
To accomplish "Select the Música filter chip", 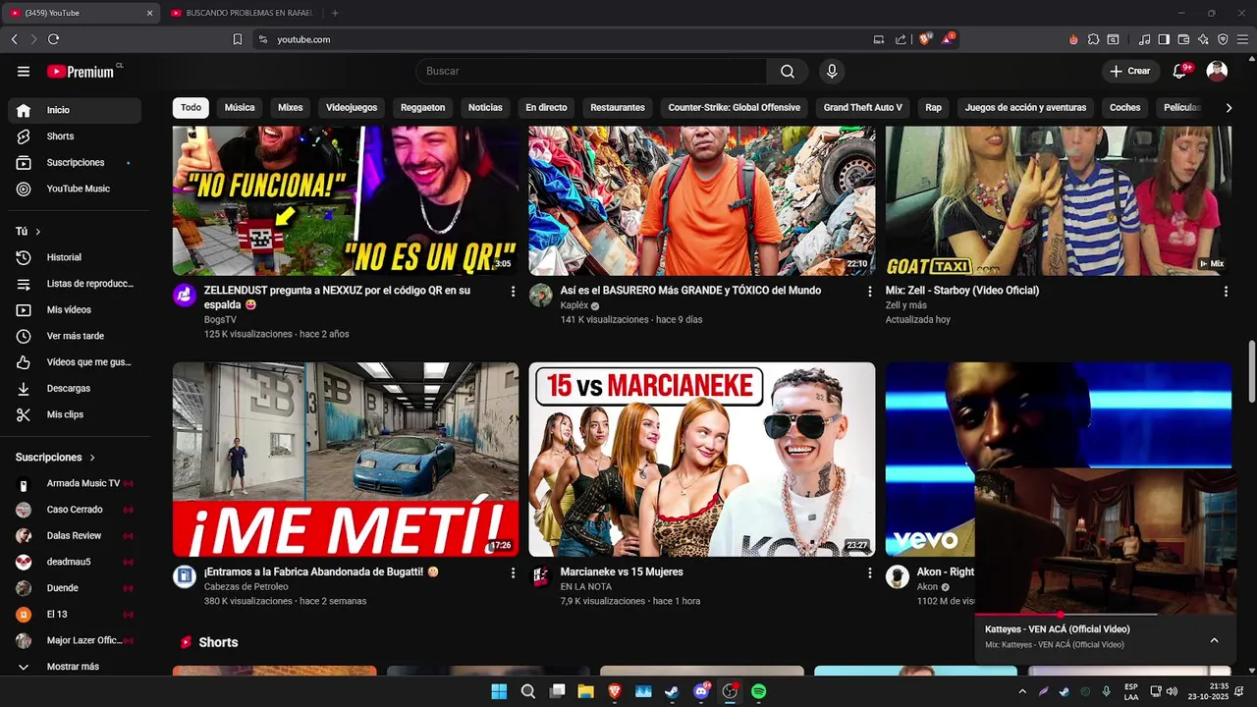I will coord(240,108).
